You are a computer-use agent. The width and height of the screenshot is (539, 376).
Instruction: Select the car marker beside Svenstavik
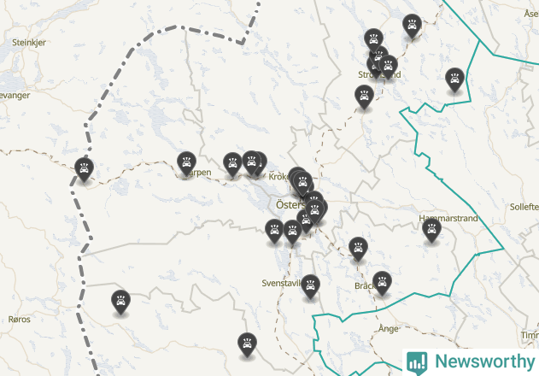(x=310, y=286)
